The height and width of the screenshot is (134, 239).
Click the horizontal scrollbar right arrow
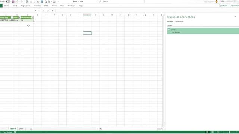coord(162,129)
